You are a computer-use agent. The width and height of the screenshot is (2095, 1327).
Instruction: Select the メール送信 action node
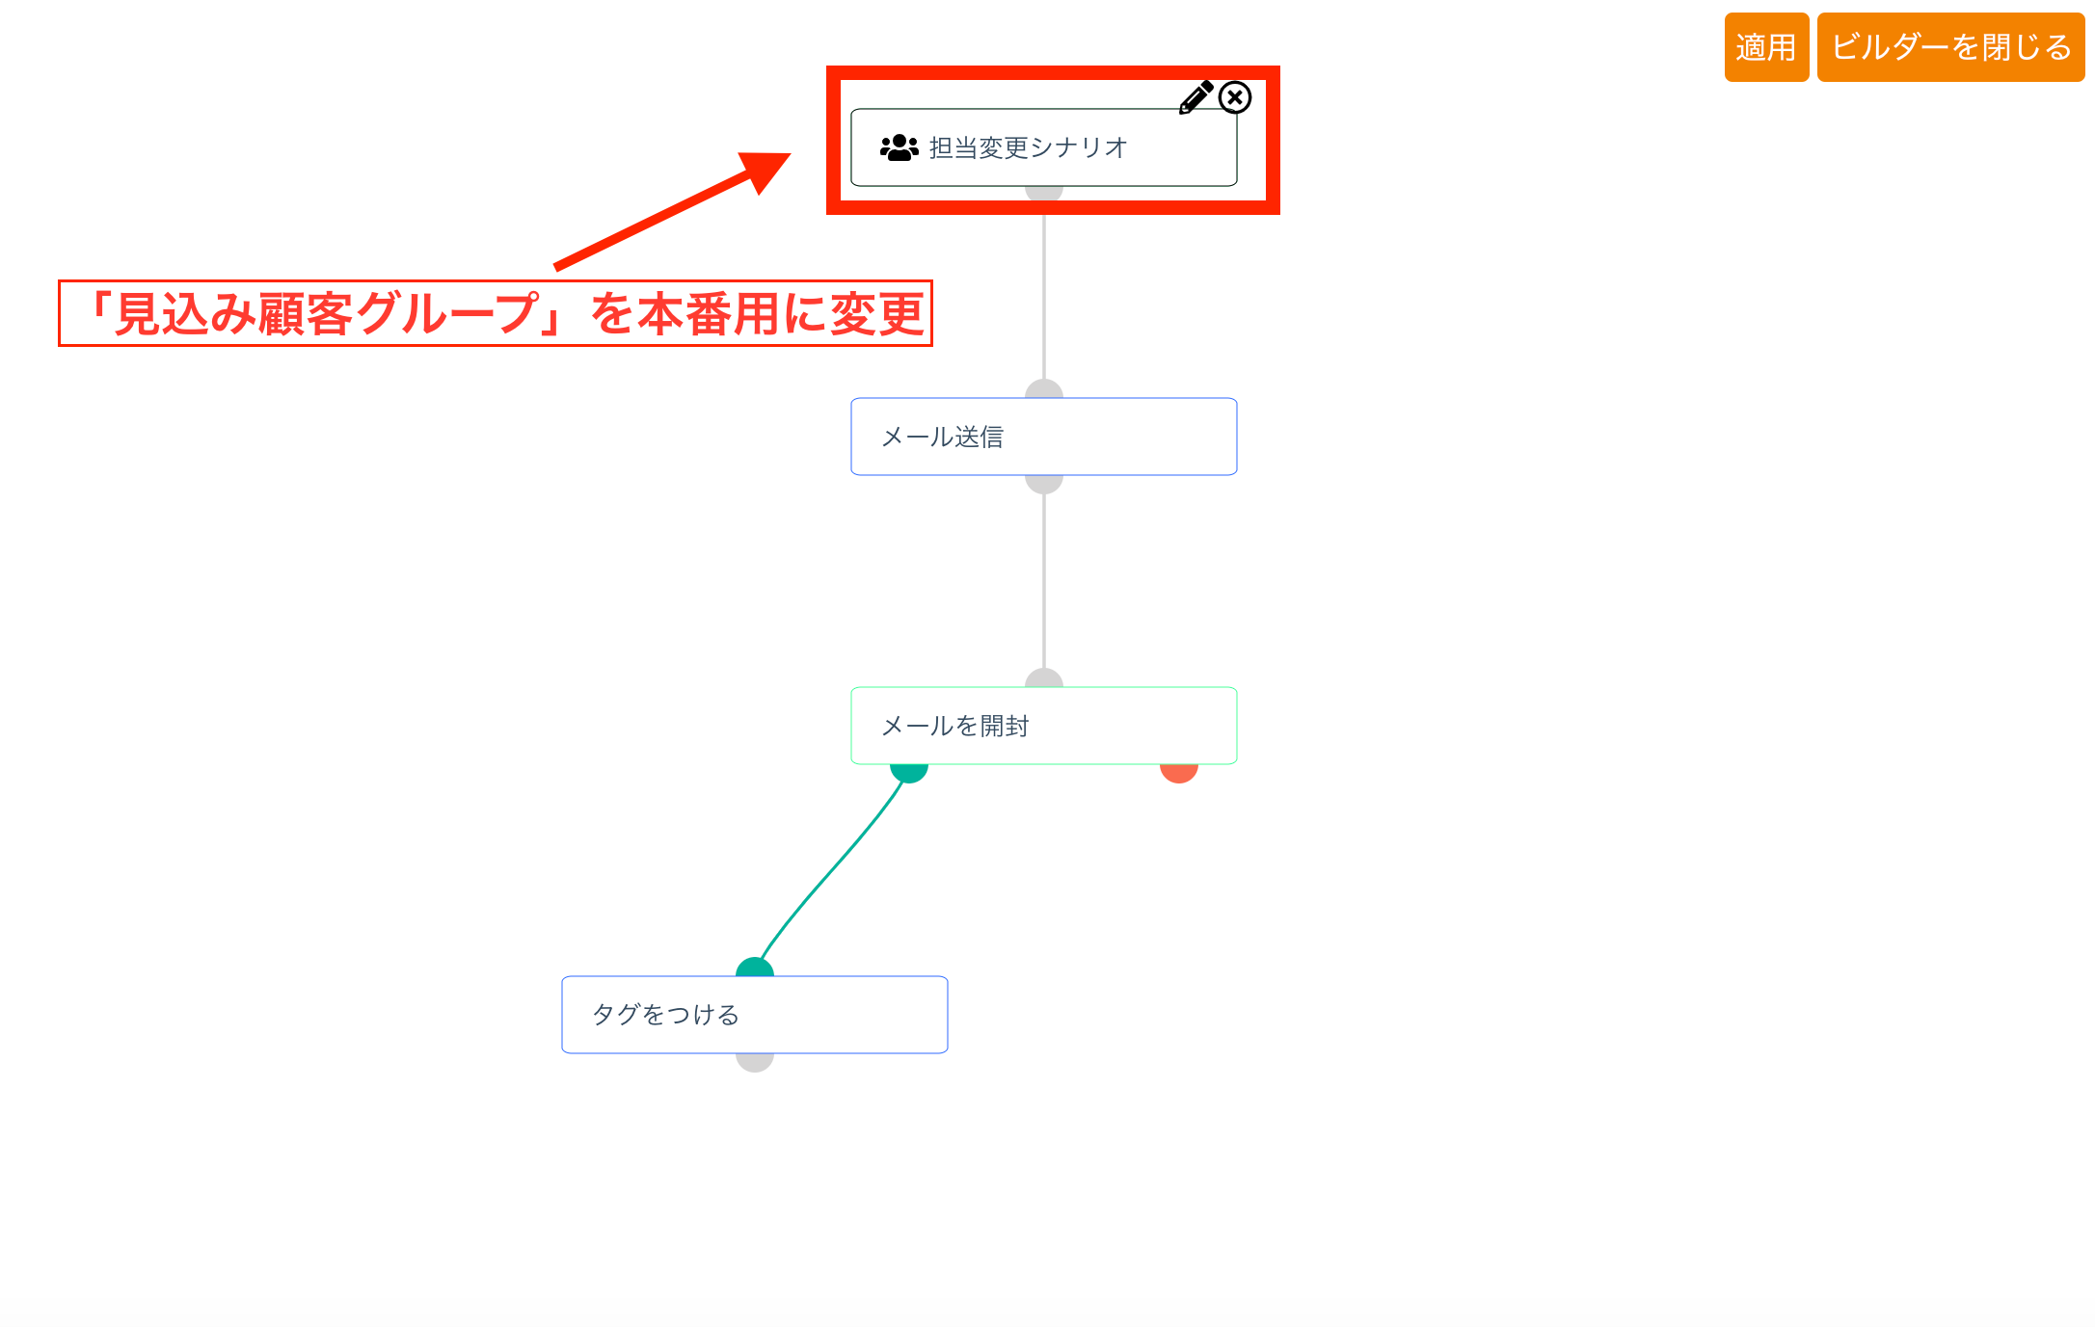pyautogui.click(x=1043, y=437)
